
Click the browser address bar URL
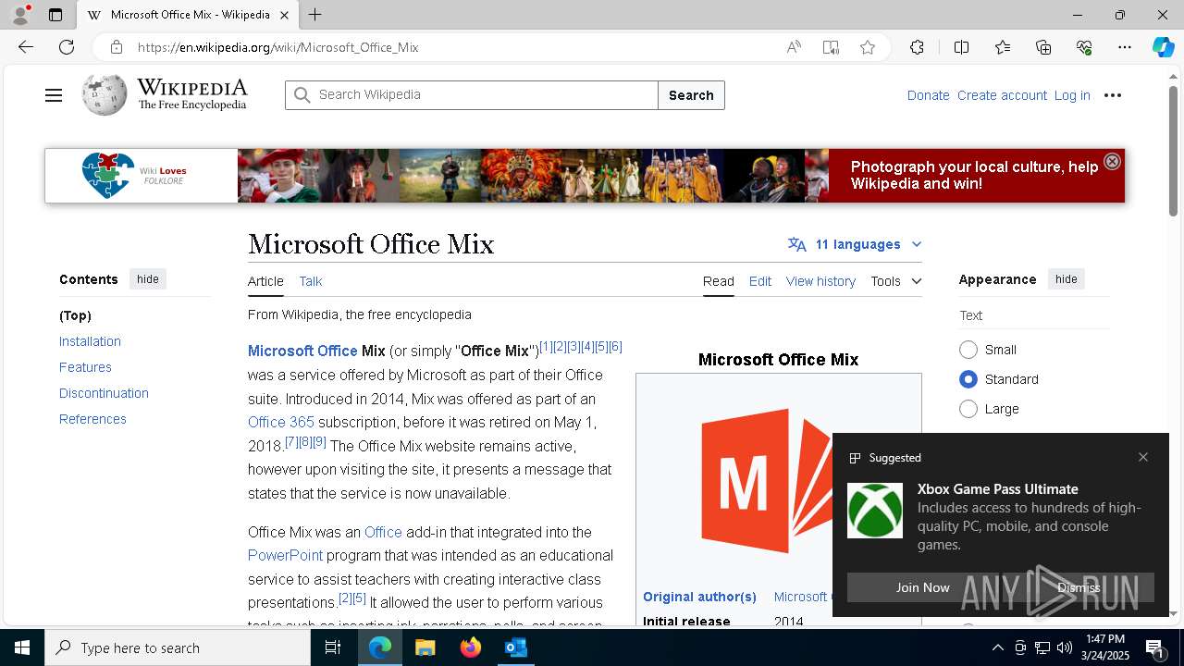[x=278, y=47]
